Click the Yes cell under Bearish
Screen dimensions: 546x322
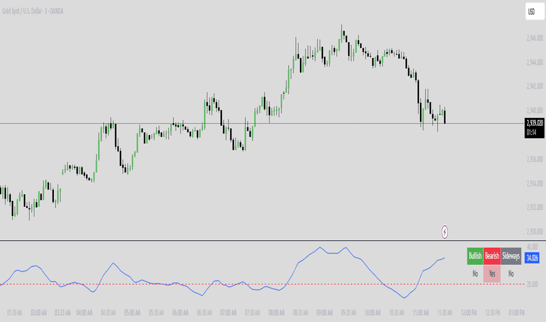[492, 273]
